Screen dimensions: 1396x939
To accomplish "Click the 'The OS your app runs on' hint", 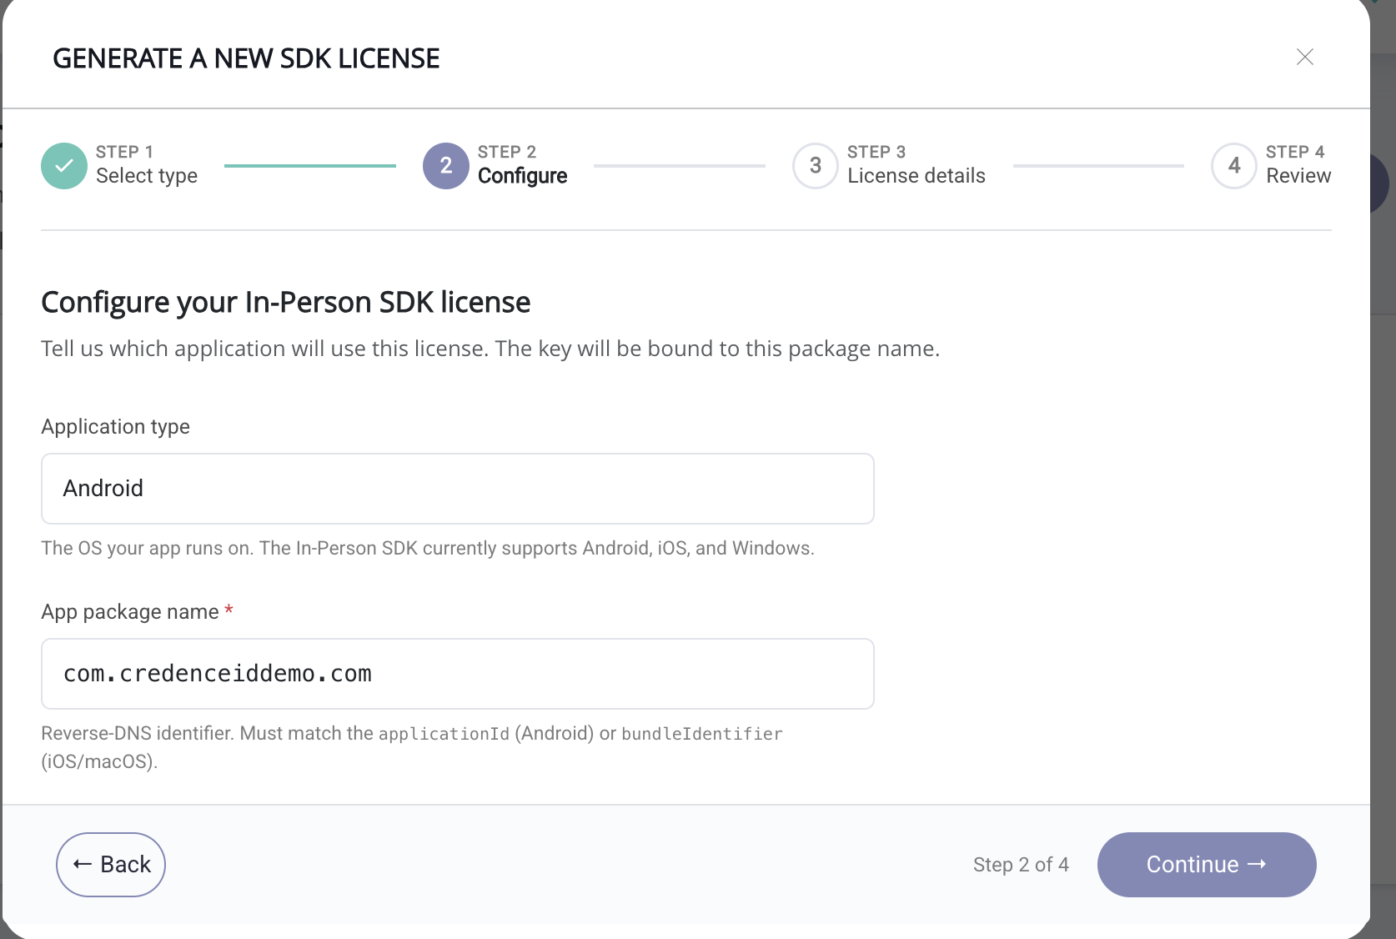I will tap(428, 549).
